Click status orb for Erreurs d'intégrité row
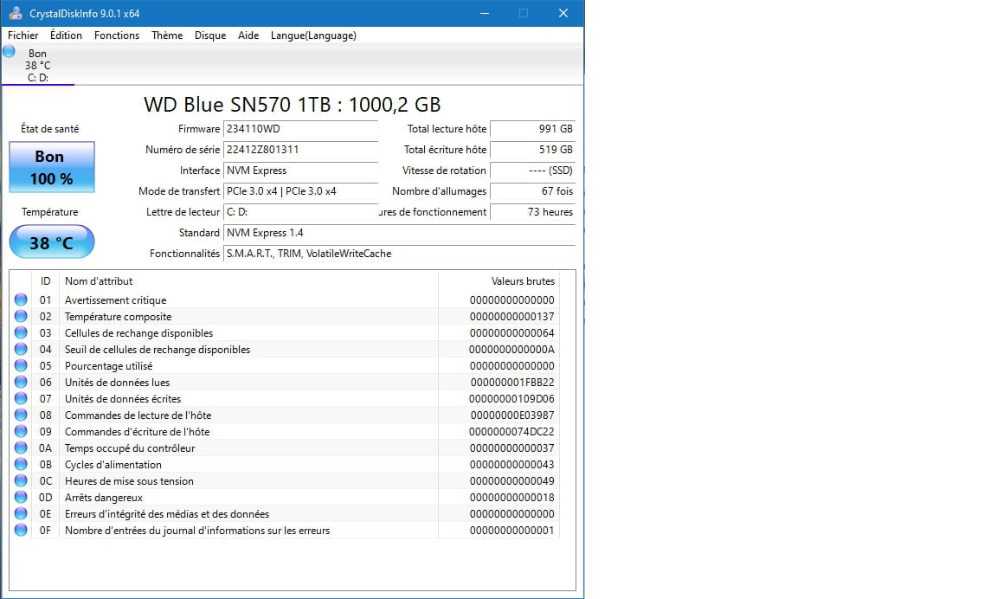Viewport: 997px width, 599px height. [21, 514]
